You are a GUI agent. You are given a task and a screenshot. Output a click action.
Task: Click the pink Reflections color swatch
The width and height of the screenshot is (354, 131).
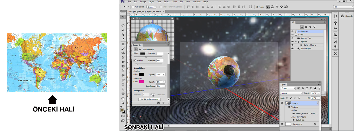(x=141, y=82)
